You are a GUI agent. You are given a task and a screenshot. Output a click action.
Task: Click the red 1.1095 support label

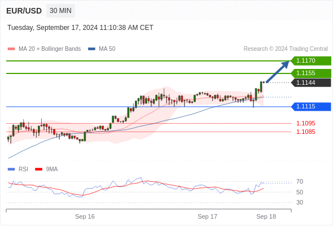pos(305,123)
